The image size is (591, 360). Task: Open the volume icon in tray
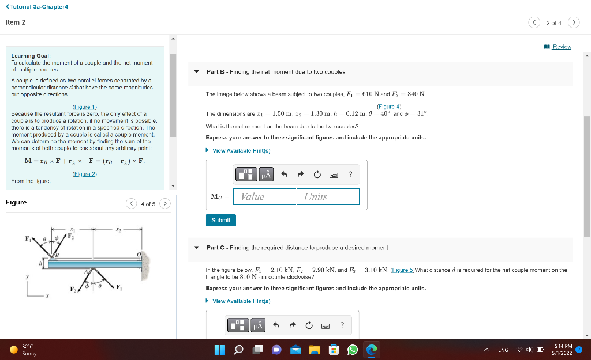[x=530, y=350]
